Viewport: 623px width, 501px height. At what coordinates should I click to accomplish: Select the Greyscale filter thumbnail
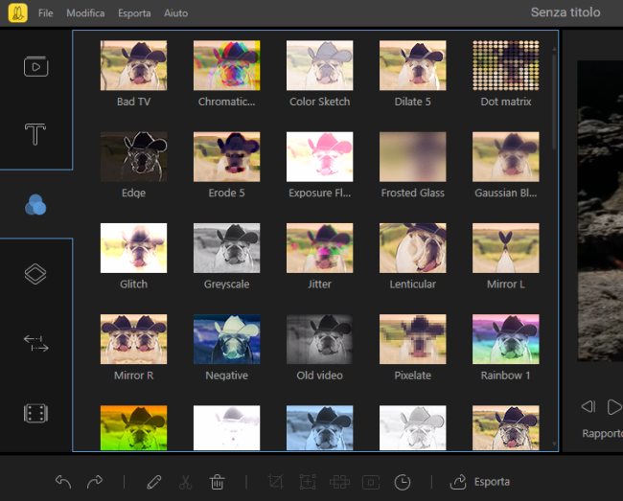(226, 248)
